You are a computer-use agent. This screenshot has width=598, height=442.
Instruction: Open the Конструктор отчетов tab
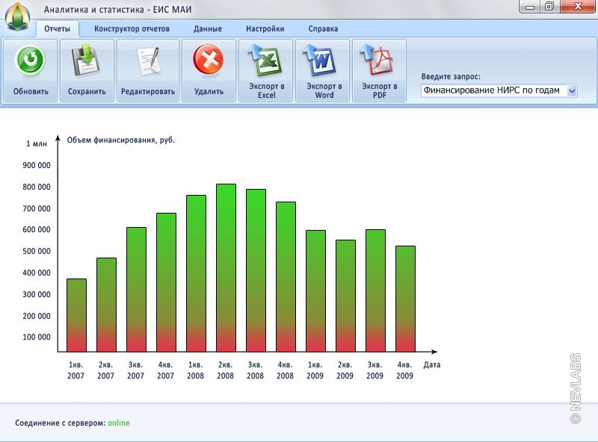point(132,29)
